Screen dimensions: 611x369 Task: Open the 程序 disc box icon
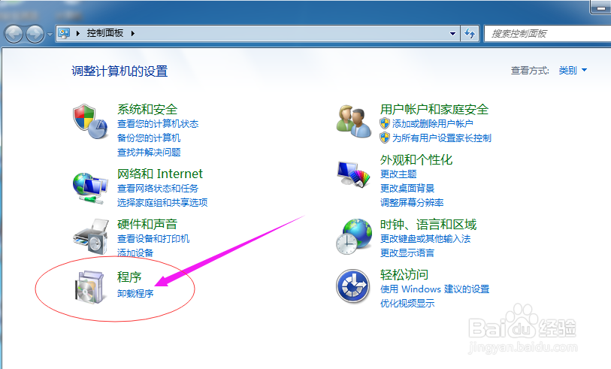[90, 287]
